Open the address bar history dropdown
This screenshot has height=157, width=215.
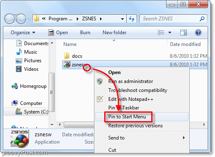(x=122, y=19)
